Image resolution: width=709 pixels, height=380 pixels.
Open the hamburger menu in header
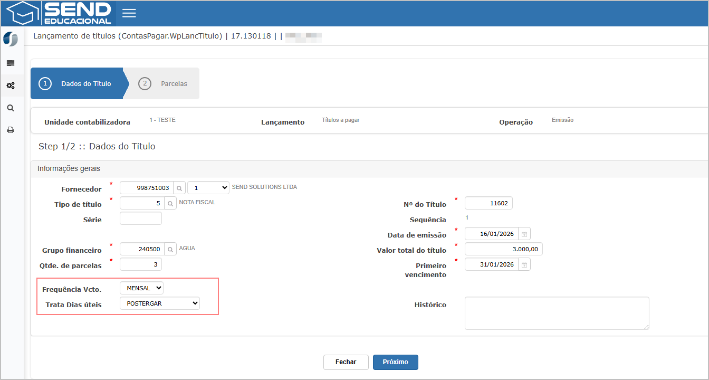point(129,13)
